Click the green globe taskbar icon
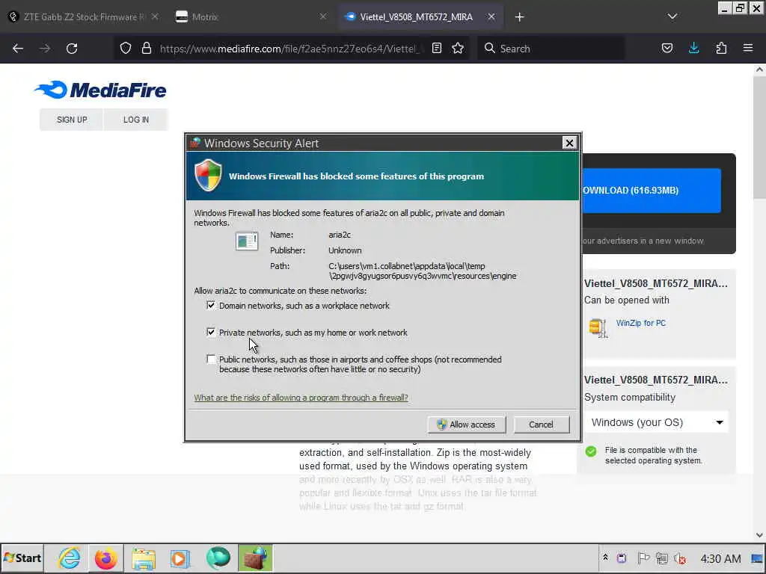The width and height of the screenshot is (766, 574). pos(218,558)
